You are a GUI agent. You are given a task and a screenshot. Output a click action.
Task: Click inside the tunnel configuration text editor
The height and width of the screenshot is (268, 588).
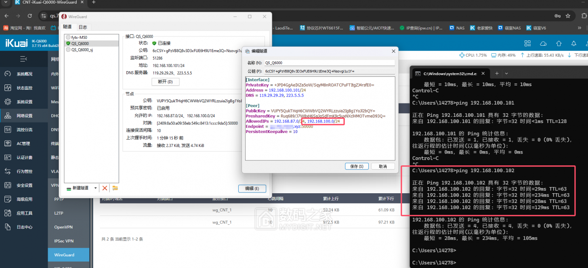pyautogui.click(x=320, y=118)
